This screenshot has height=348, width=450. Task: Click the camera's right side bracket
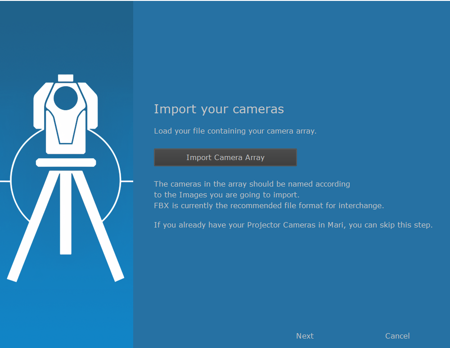[x=92, y=108]
